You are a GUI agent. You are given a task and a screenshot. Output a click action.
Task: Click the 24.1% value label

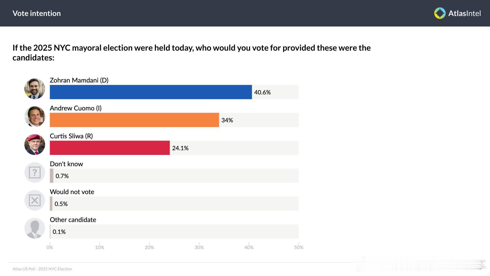[x=180, y=148]
